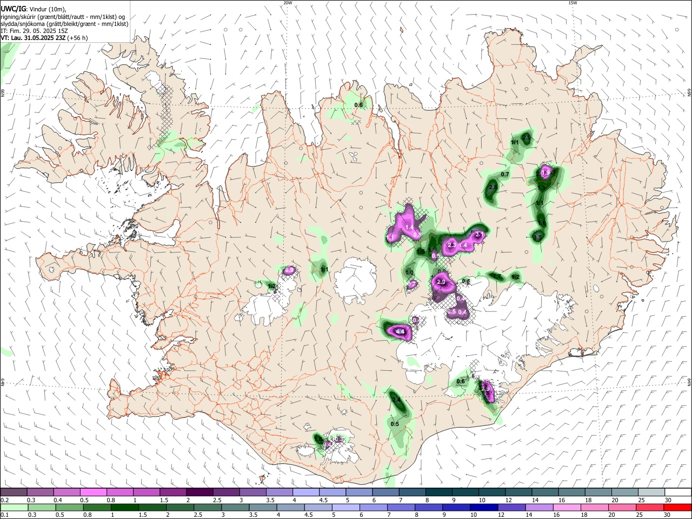The width and height of the screenshot is (692, 519).
Task: Click the '1.0' value east of Hofsjökull
Action: click(x=409, y=272)
